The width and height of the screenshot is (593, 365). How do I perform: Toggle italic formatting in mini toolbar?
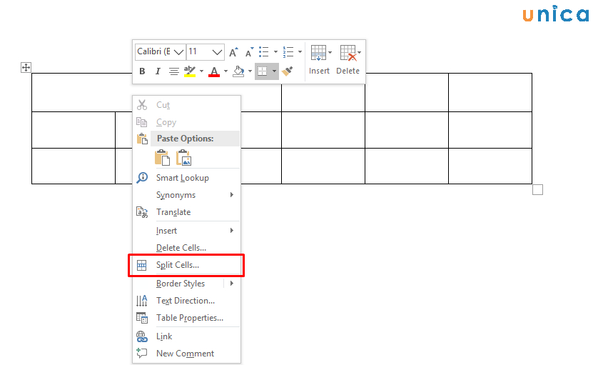(x=157, y=71)
